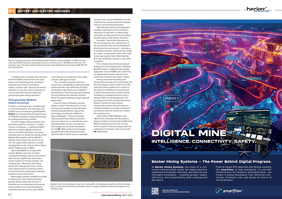This screenshot has width=282, height=199.
Task: Click the BluVein slim line rail caption
Action: tap(91, 186)
